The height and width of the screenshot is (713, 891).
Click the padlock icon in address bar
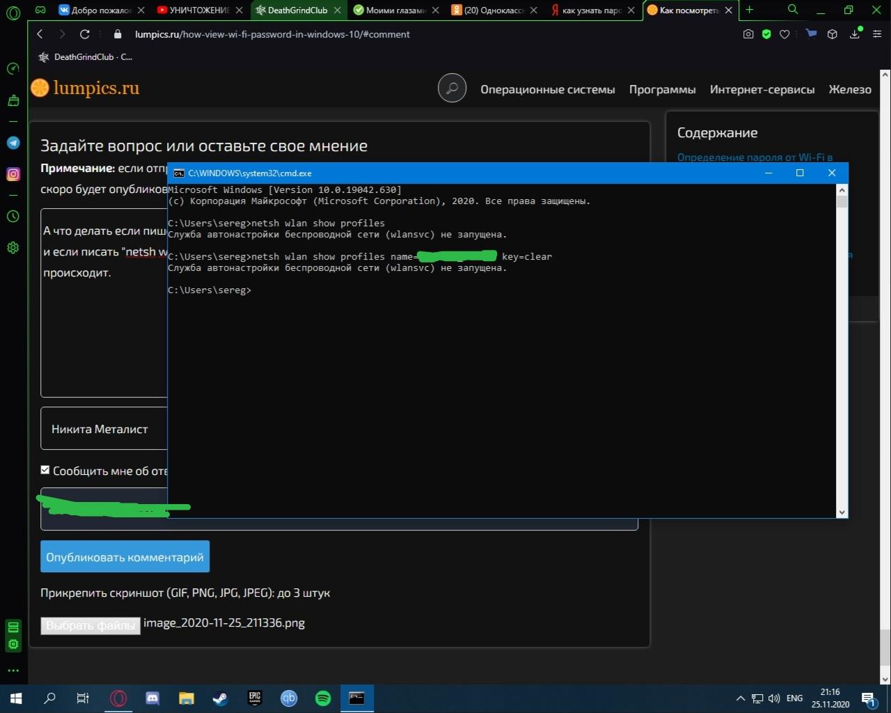(117, 34)
